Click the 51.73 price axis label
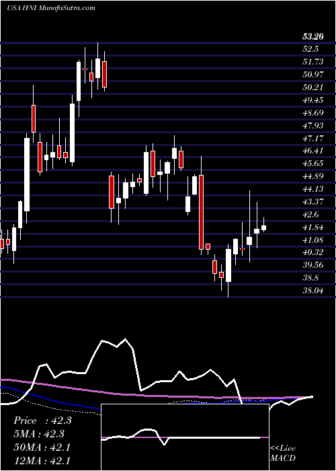The height and width of the screenshot is (471, 336). pyautogui.click(x=313, y=62)
